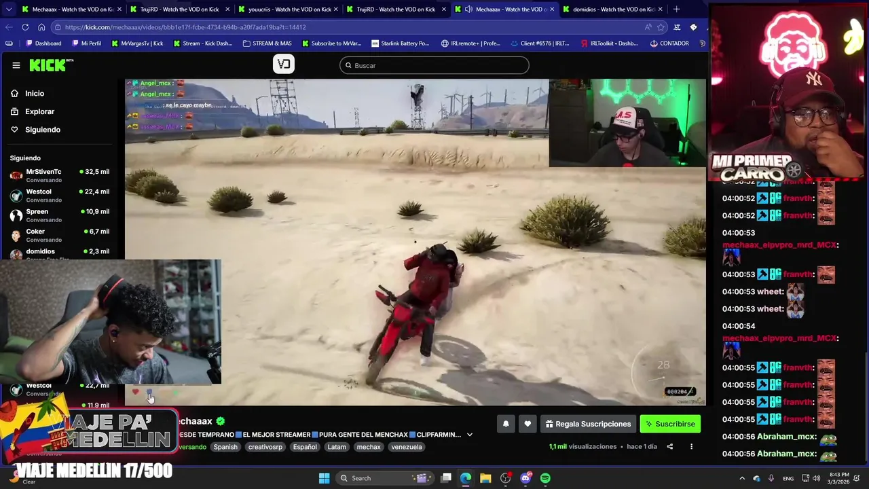Viewport: 869px width, 489px height.
Task: Select the Spanish tag
Action: point(225,447)
